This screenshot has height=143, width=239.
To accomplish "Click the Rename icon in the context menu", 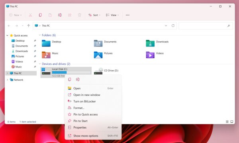I will click(x=78, y=79).
